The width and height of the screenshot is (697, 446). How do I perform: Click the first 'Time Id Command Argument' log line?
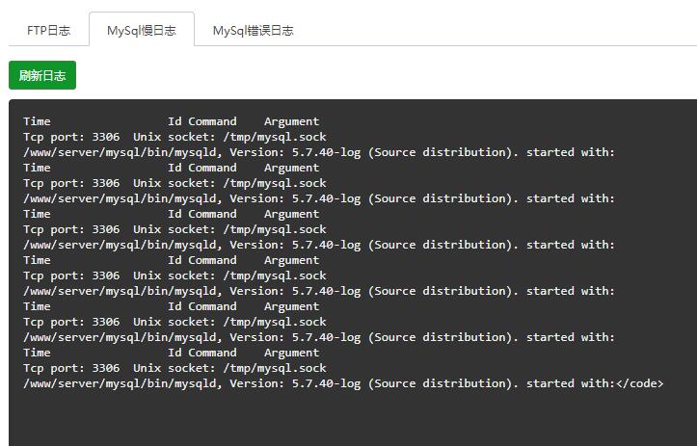(x=172, y=121)
